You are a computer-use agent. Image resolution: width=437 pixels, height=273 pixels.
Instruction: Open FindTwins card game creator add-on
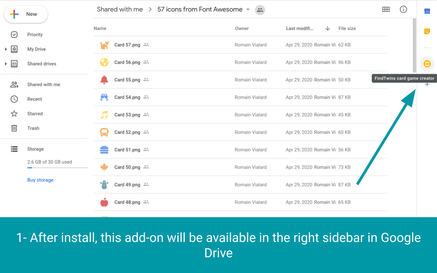pos(427,64)
